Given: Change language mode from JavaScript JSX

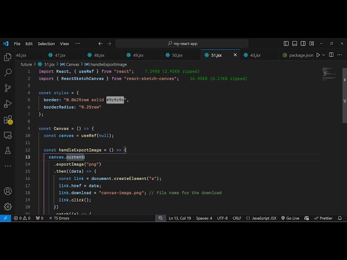Looking at the screenshot, I should [264, 218].
